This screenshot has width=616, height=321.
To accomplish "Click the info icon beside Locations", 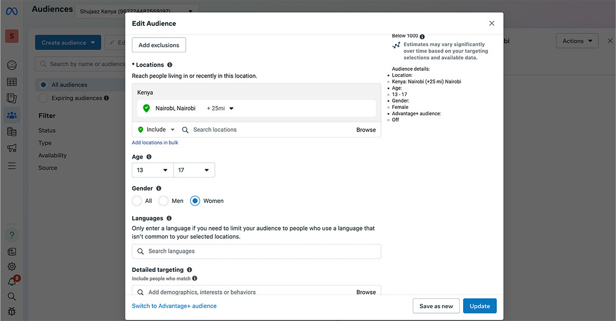I will click(x=170, y=65).
